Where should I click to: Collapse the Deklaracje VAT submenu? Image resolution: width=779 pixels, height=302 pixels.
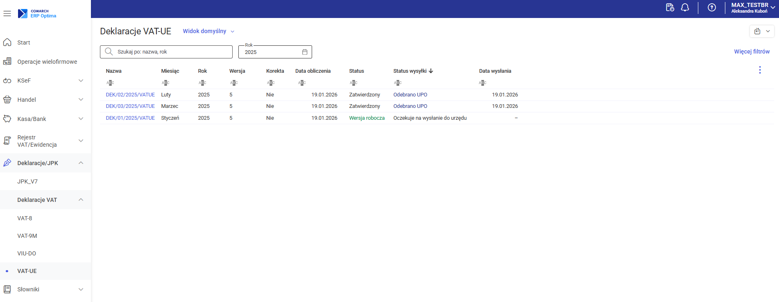point(81,200)
